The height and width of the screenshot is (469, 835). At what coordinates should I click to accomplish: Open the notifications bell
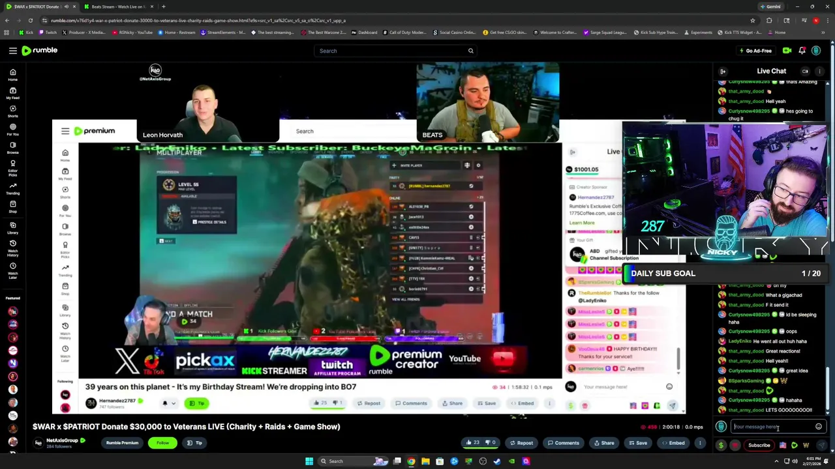[x=802, y=50]
